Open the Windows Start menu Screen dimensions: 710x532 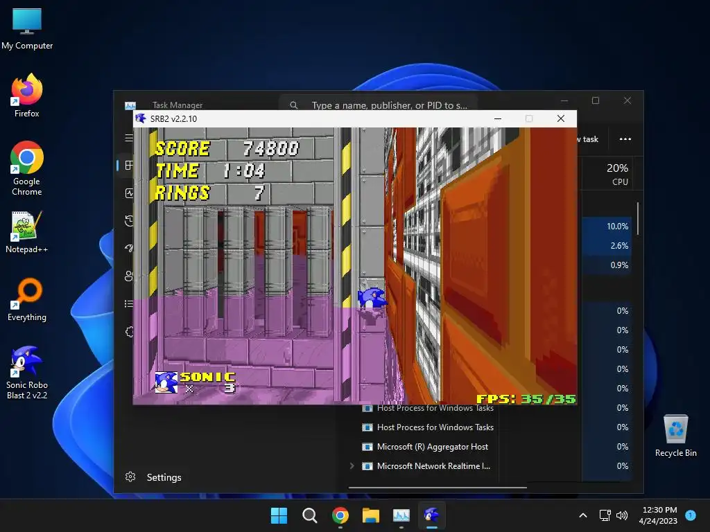tap(279, 515)
